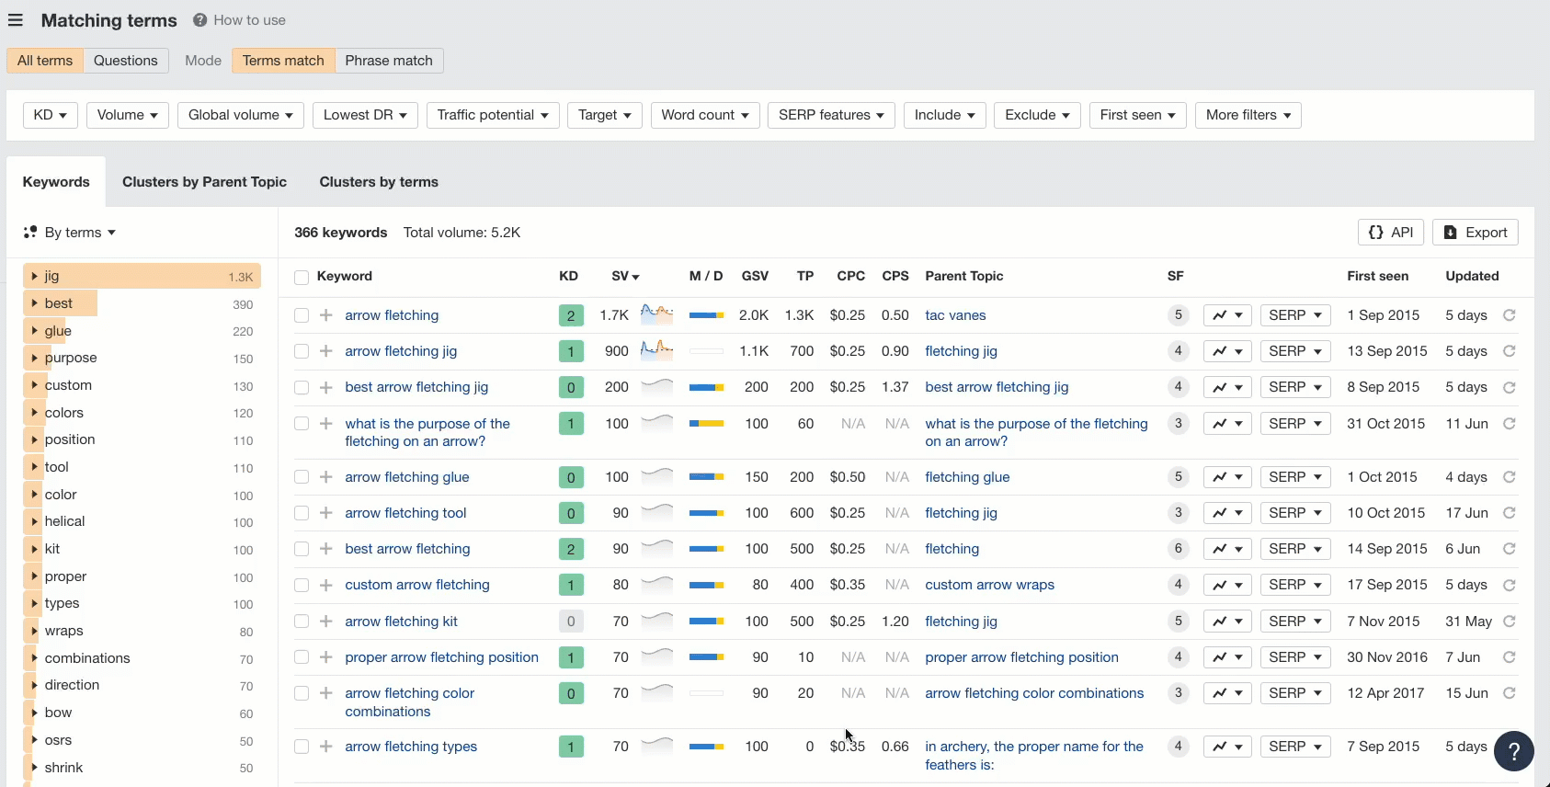Tick checkbox for arrow fletching kit

(x=302, y=622)
